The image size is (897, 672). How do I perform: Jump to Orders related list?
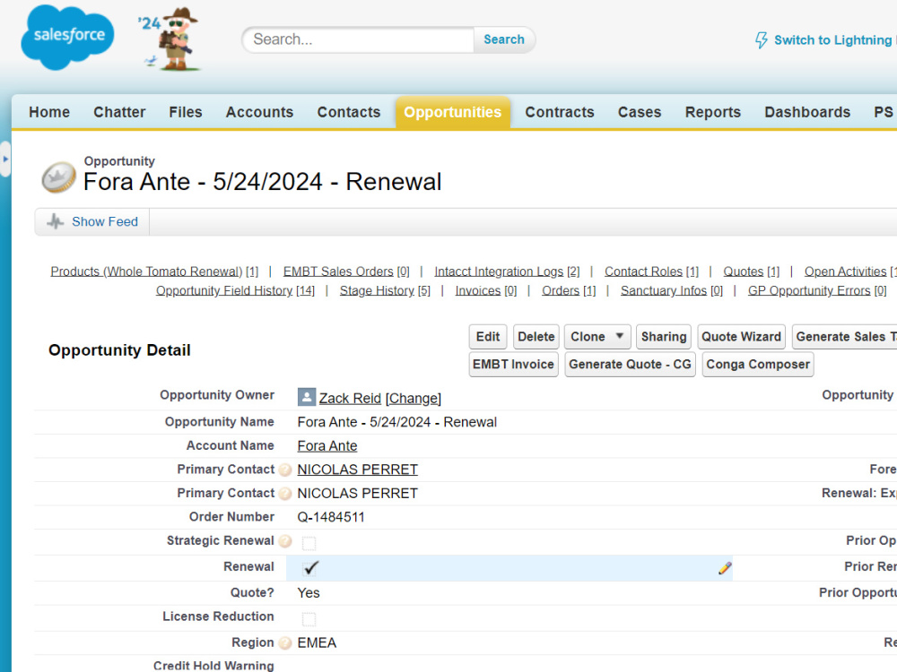click(x=569, y=290)
